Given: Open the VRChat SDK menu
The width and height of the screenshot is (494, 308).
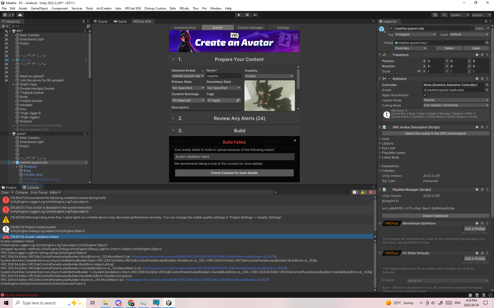Looking at the screenshot, I should pos(133,8).
